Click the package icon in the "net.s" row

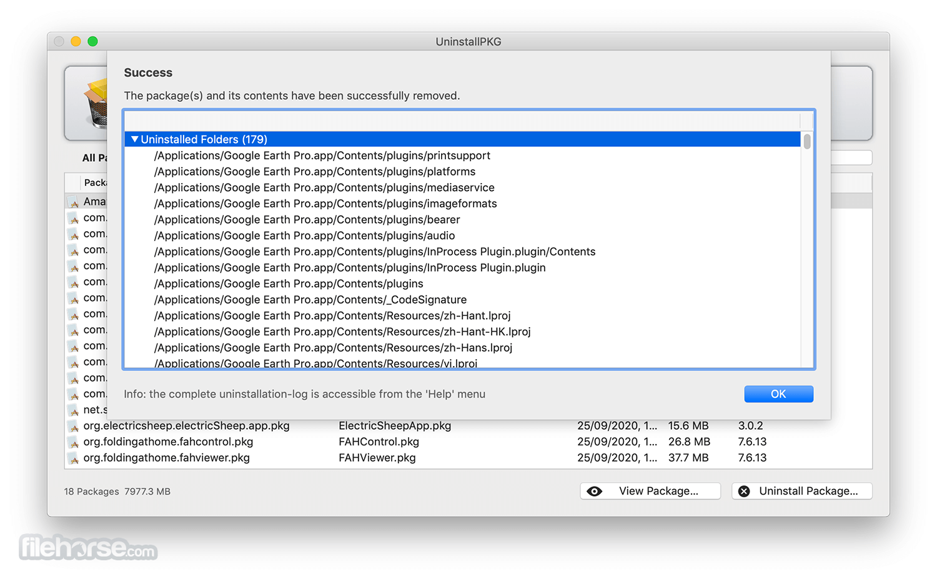[74, 410]
